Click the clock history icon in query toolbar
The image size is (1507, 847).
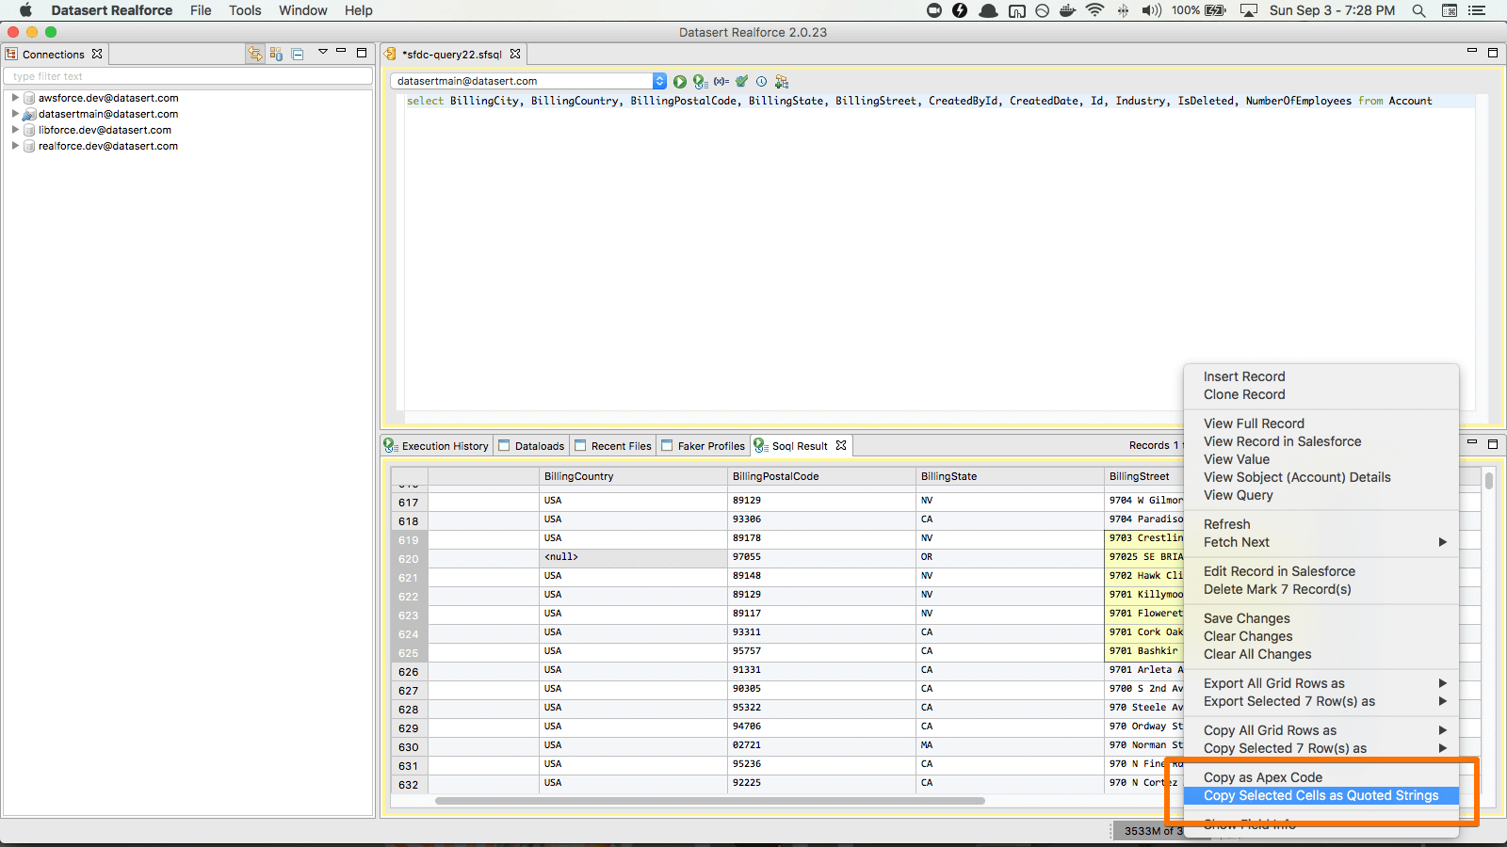click(762, 82)
